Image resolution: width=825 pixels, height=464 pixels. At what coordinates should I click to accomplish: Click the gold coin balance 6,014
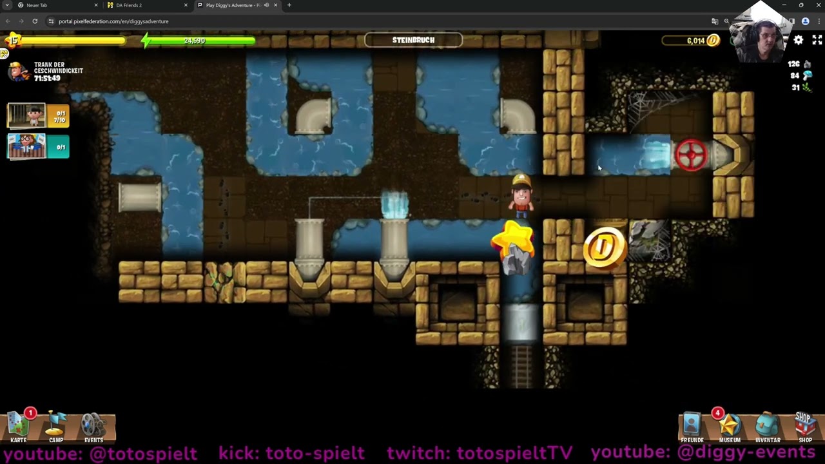tap(692, 41)
